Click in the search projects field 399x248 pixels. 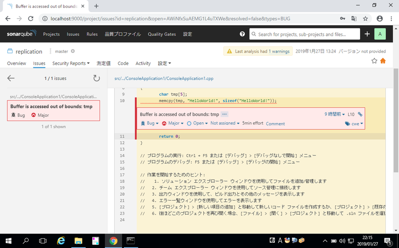(x=305, y=34)
